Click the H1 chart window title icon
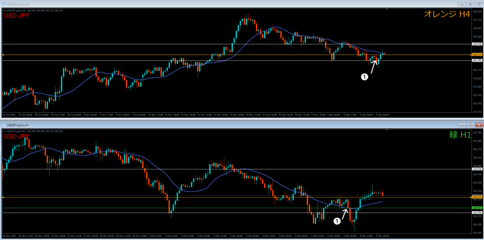Screen dimensions: 484x240 point(4,125)
